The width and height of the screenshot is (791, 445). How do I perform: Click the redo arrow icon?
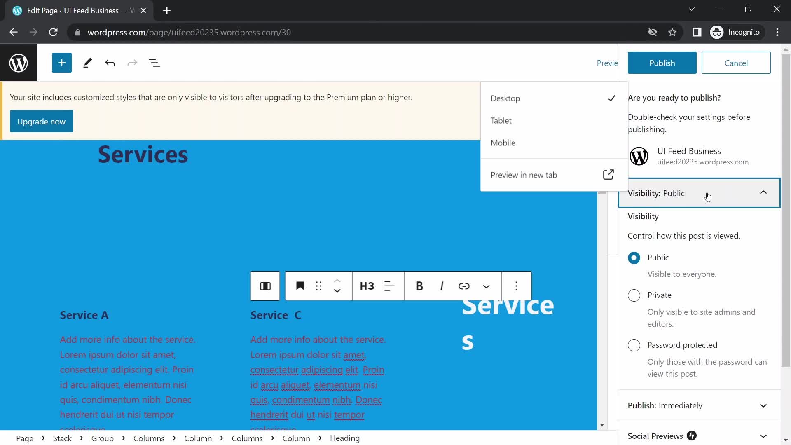[x=132, y=63]
